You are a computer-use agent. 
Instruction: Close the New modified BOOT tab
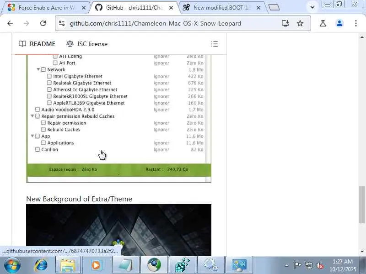click(x=258, y=8)
